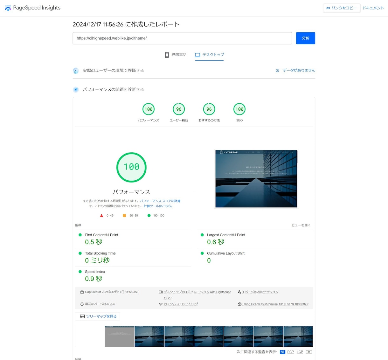Image resolution: width=388 pixels, height=360 pixels.
Task: Click the report timestamp heading 2024/12/17
Action: point(126,24)
